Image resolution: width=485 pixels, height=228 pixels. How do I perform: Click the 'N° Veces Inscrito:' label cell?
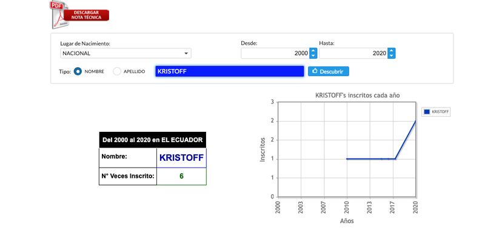128,177
